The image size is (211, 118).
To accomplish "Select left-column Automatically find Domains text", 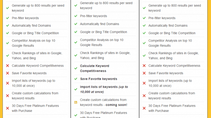I will [31, 26].
